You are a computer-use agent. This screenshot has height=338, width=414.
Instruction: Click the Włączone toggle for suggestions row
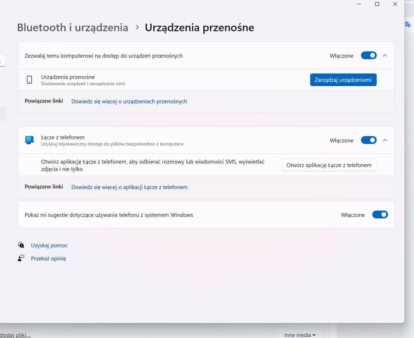pos(380,215)
